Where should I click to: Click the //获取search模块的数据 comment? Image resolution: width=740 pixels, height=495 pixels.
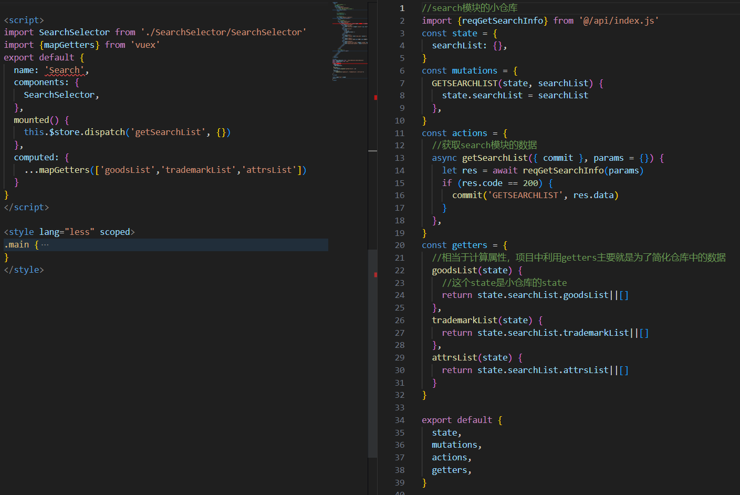(484, 145)
